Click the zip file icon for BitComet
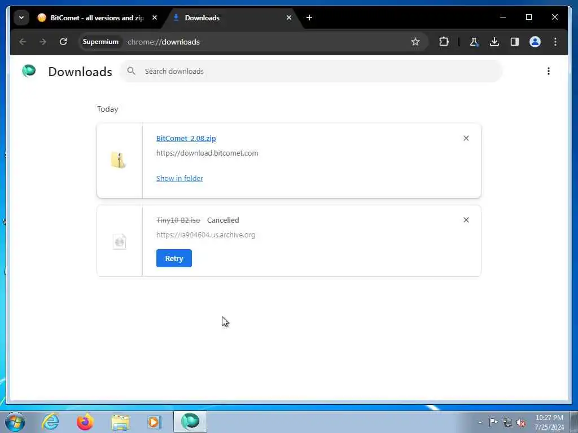Image resolution: width=578 pixels, height=433 pixels. click(x=119, y=160)
